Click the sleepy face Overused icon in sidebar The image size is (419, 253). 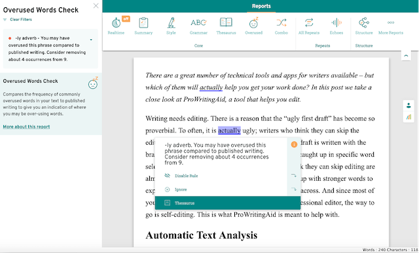93,83
